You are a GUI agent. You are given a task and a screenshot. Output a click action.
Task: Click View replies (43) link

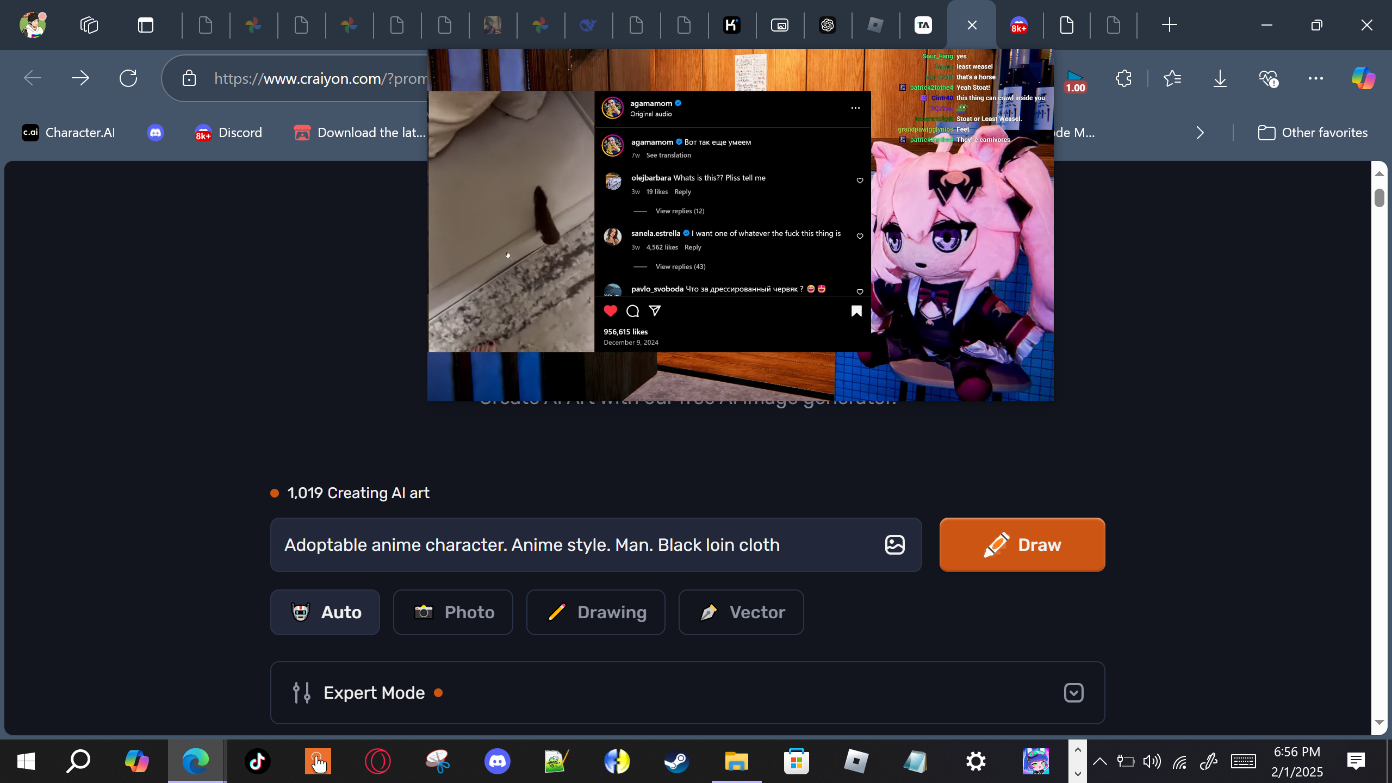(x=680, y=266)
